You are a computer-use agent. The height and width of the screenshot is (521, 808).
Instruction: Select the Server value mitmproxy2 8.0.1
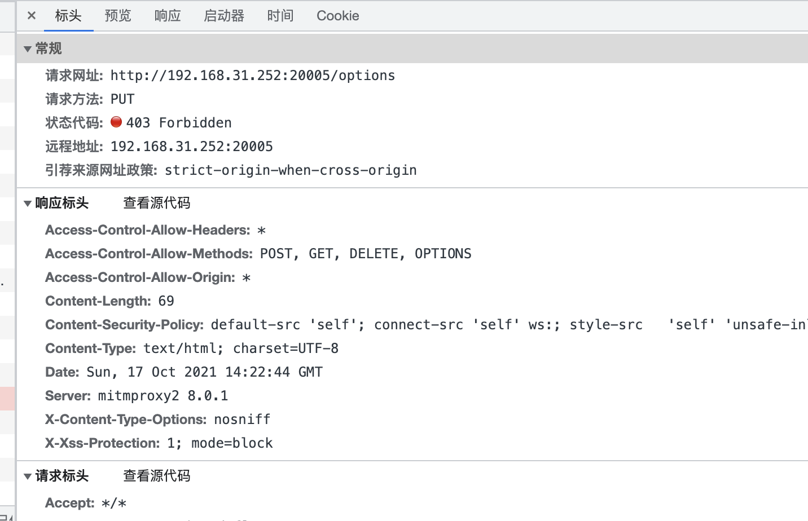tap(163, 396)
